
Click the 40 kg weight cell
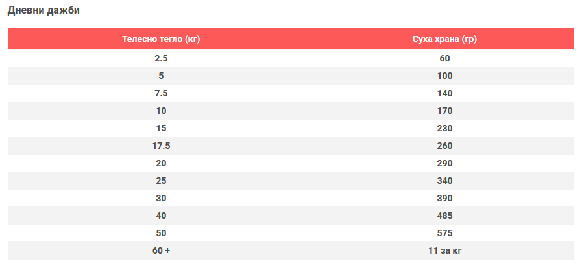point(161,216)
